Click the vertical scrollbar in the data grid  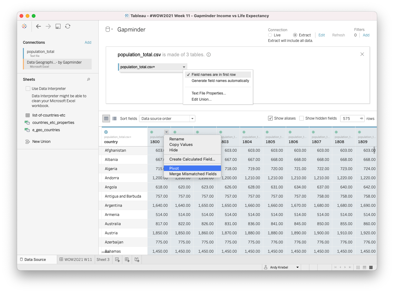[374, 150]
